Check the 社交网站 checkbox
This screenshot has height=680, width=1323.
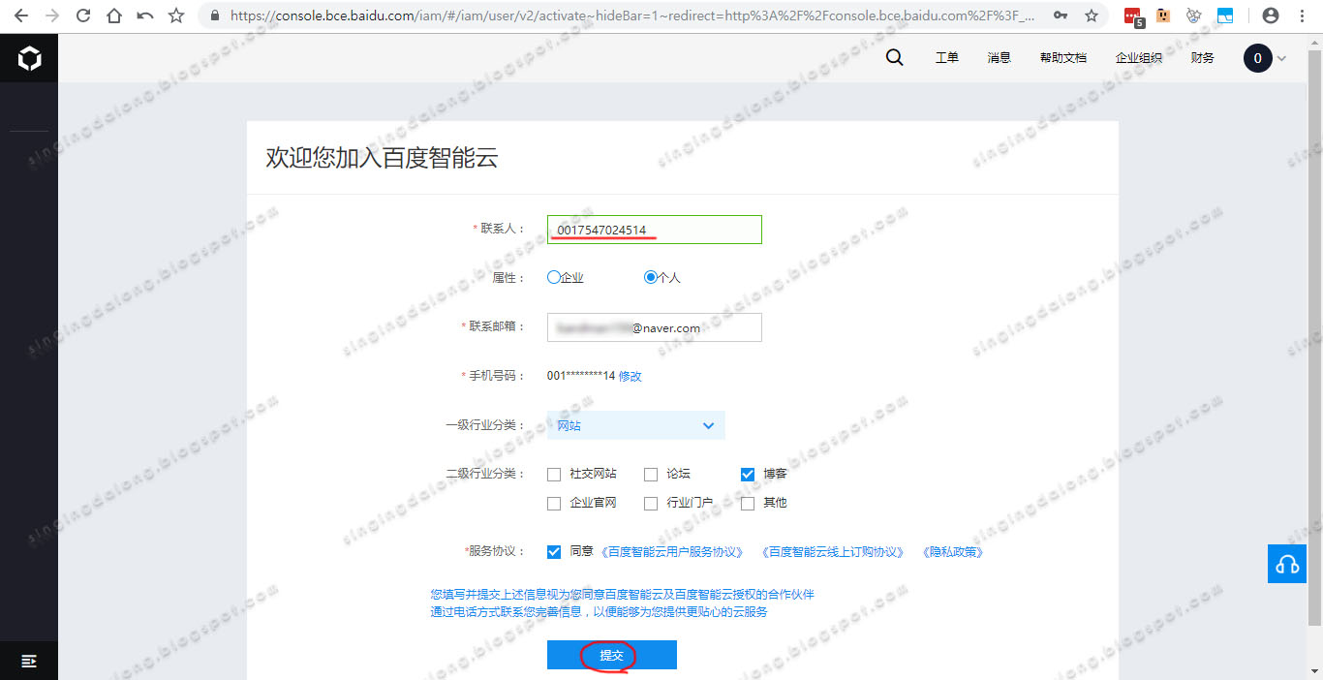[x=554, y=475]
